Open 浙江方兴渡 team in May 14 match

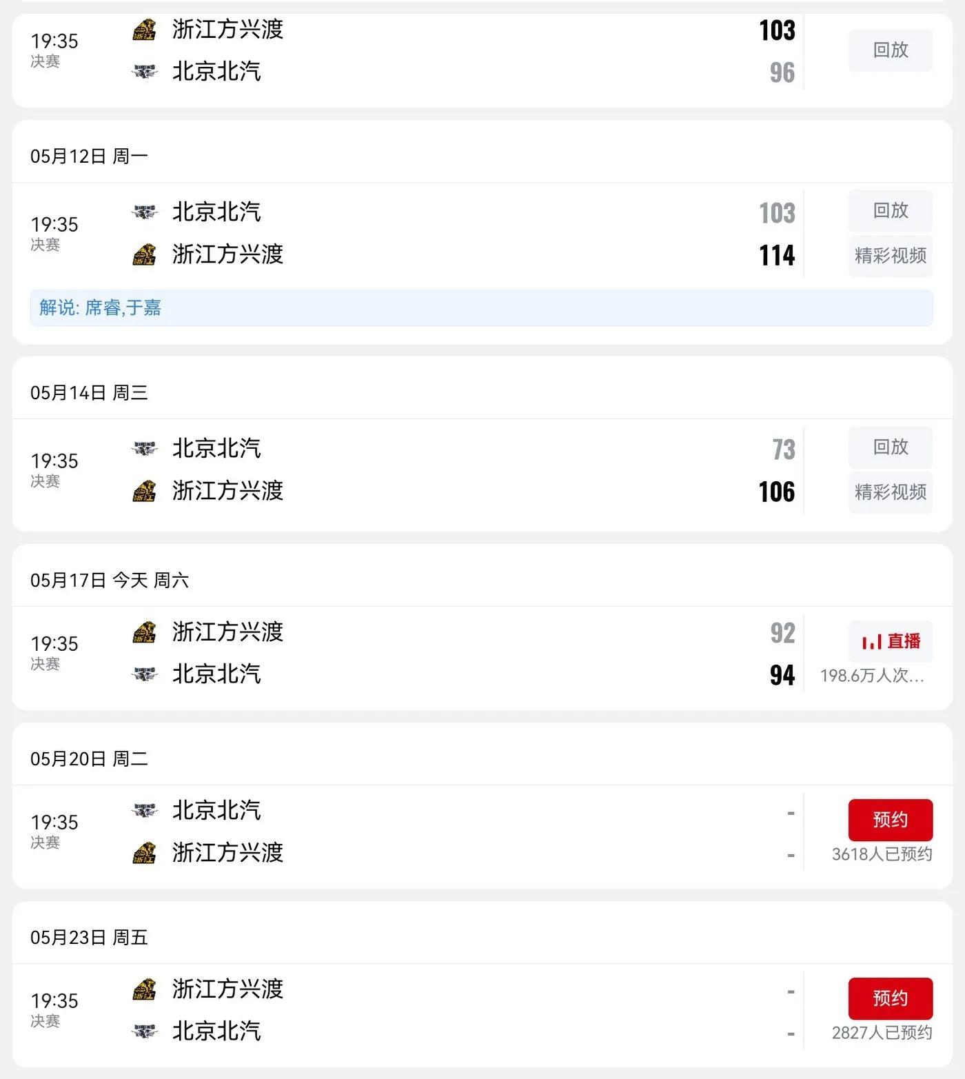(x=227, y=491)
